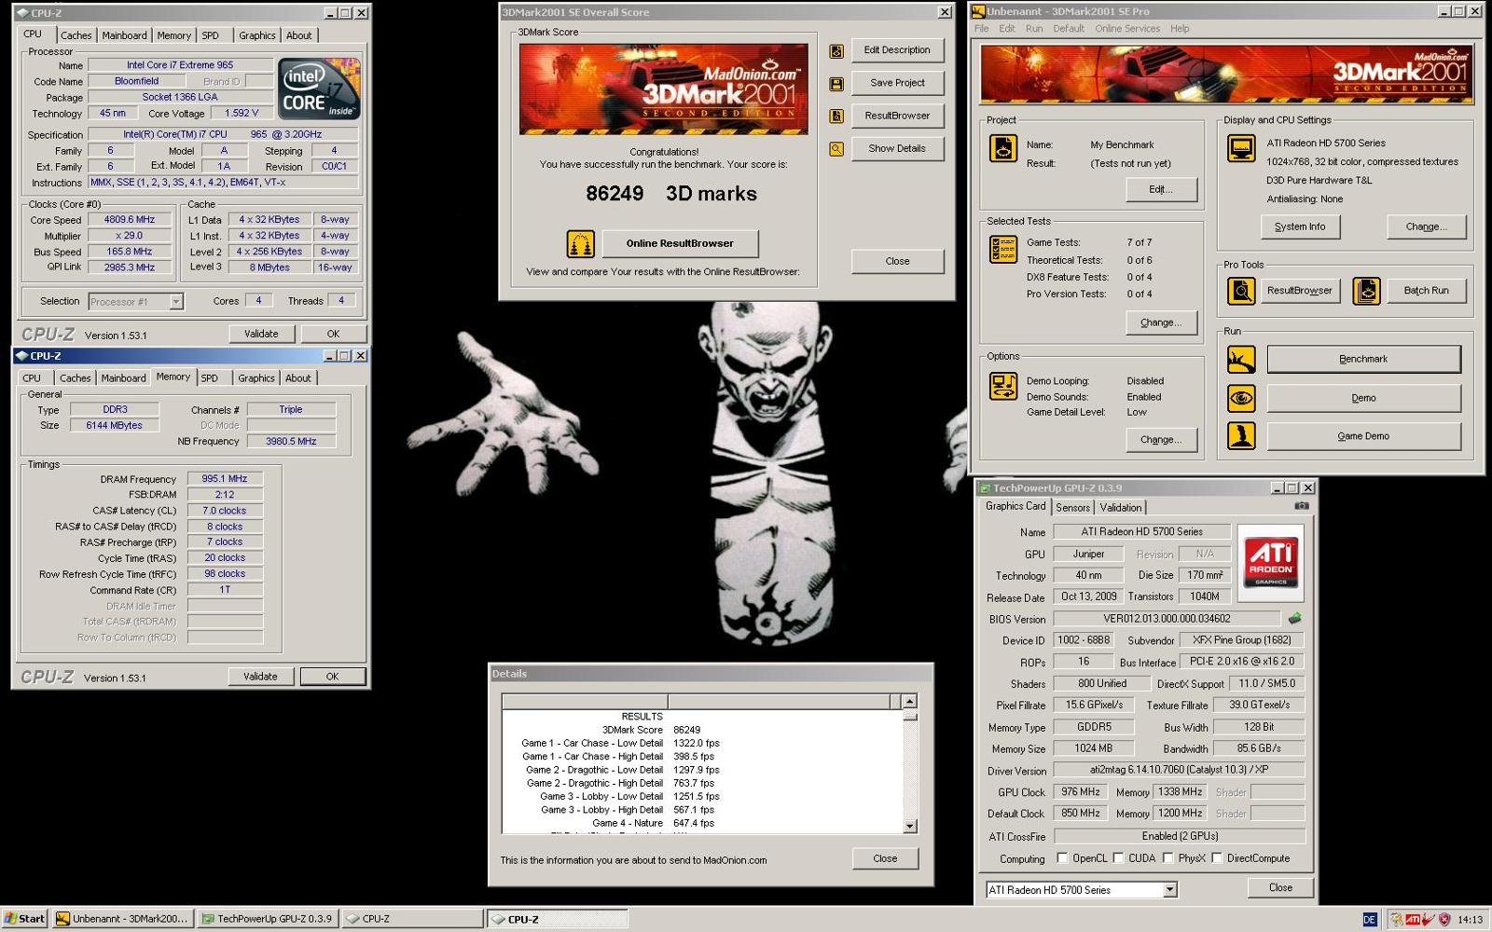Click the Name field in GPU-Z

click(1141, 532)
